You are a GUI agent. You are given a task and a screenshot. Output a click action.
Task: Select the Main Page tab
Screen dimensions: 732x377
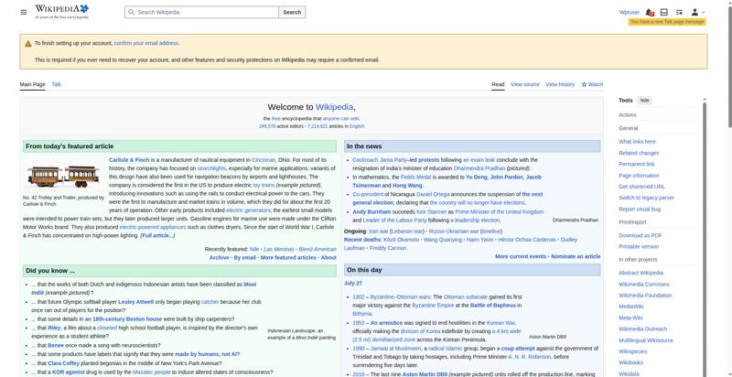[33, 84]
